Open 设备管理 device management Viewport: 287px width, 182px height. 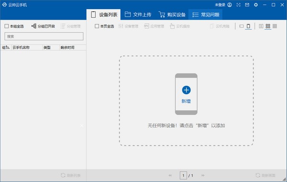tap(129, 26)
